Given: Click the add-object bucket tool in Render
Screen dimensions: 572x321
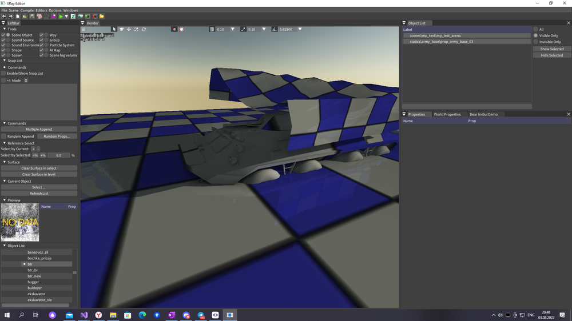Looking at the screenshot, I should [121, 29].
